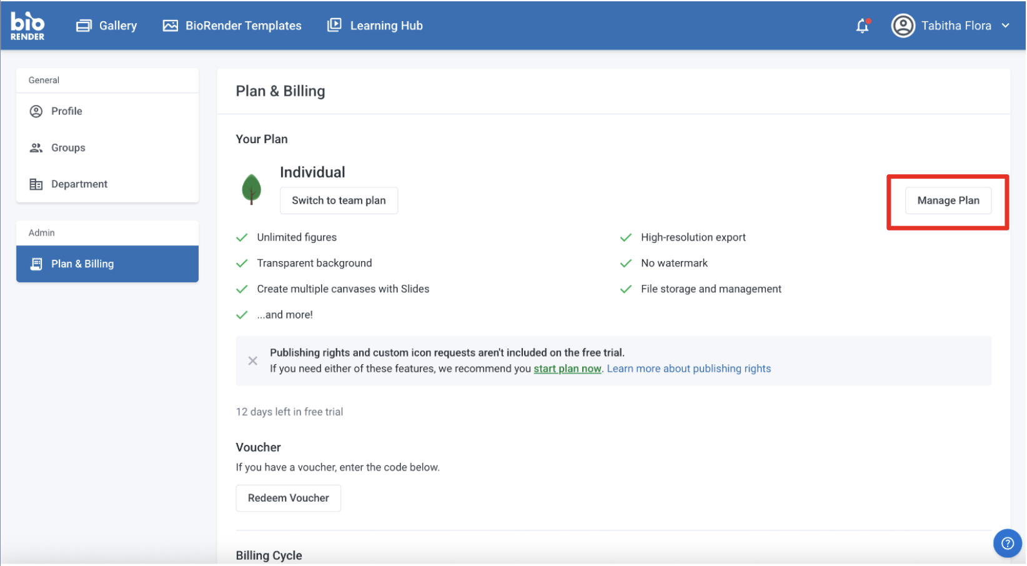The width and height of the screenshot is (1027, 566).
Task: Click the Individual plan title
Action: click(x=312, y=172)
